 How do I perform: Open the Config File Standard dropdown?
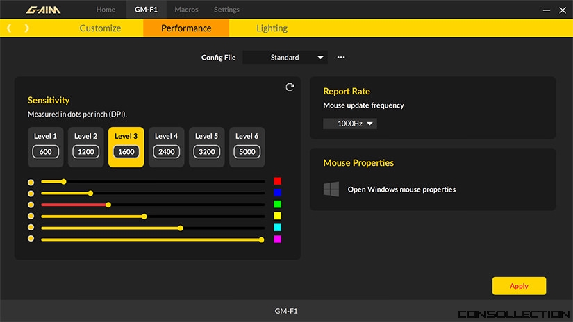click(x=285, y=58)
